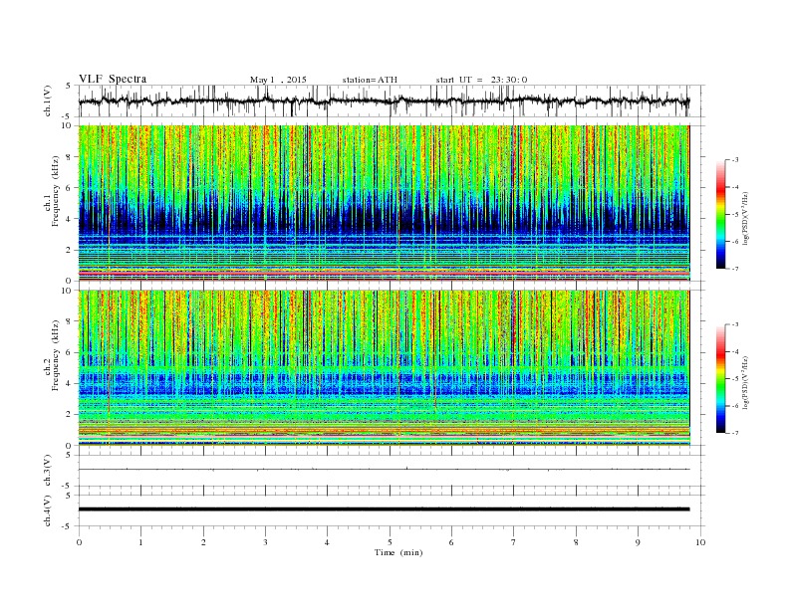
Task: Click inside the ch.1 spectrogram panel
Action: pyautogui.click(x=384, y=203)
